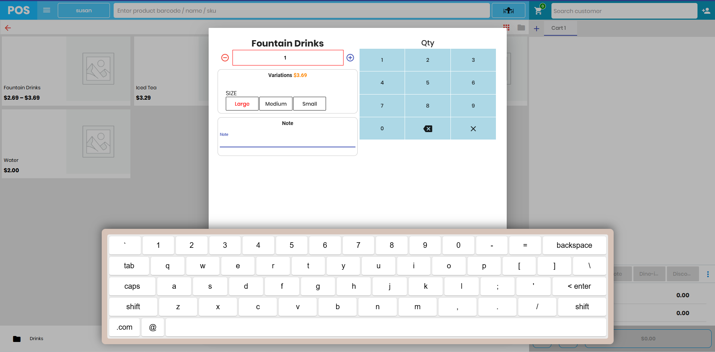The width and height of the screenshot is (715, 352).
Task: Click the red back arrow
Action: coord(8,28)
